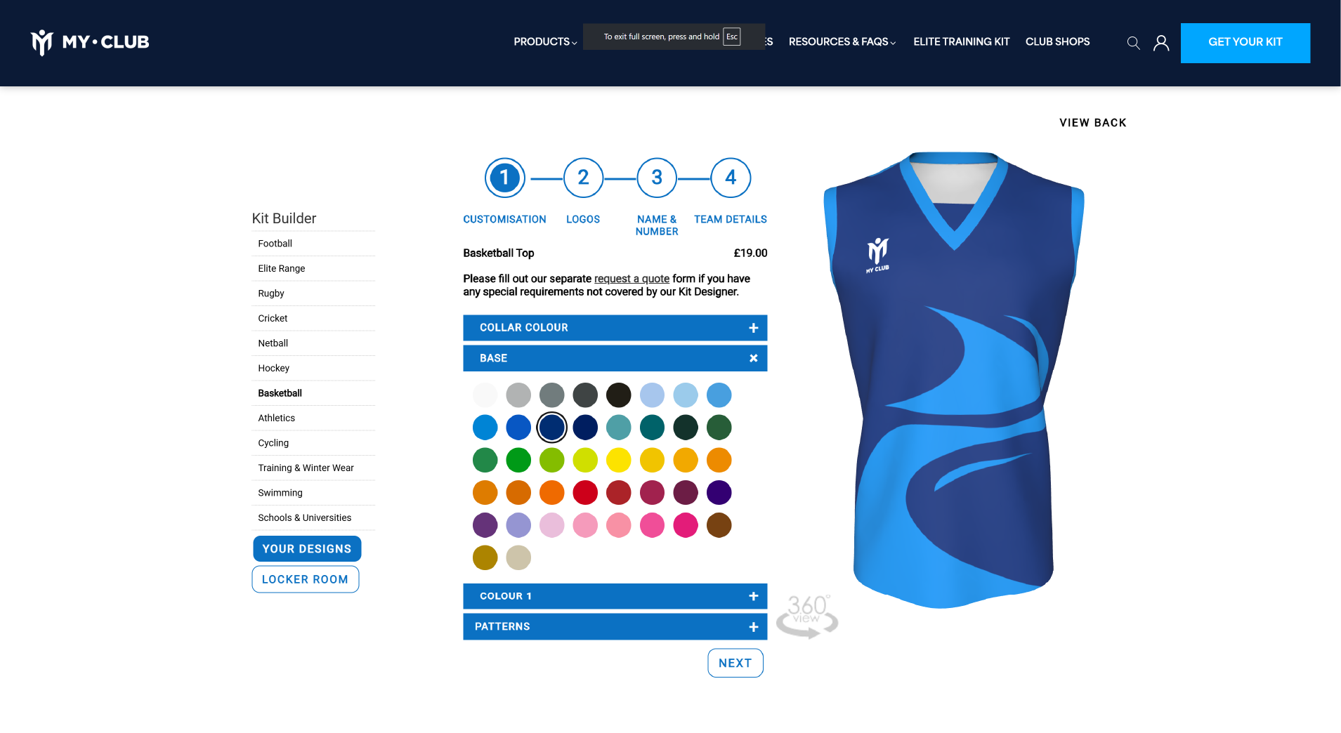Follow the request a quote link

632,279
